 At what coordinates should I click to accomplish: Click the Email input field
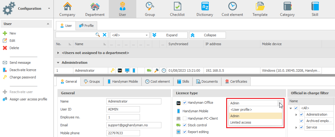click(134, 125)
